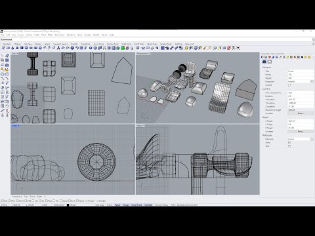Click the viewport Title field in Properties

click(301, 71)
